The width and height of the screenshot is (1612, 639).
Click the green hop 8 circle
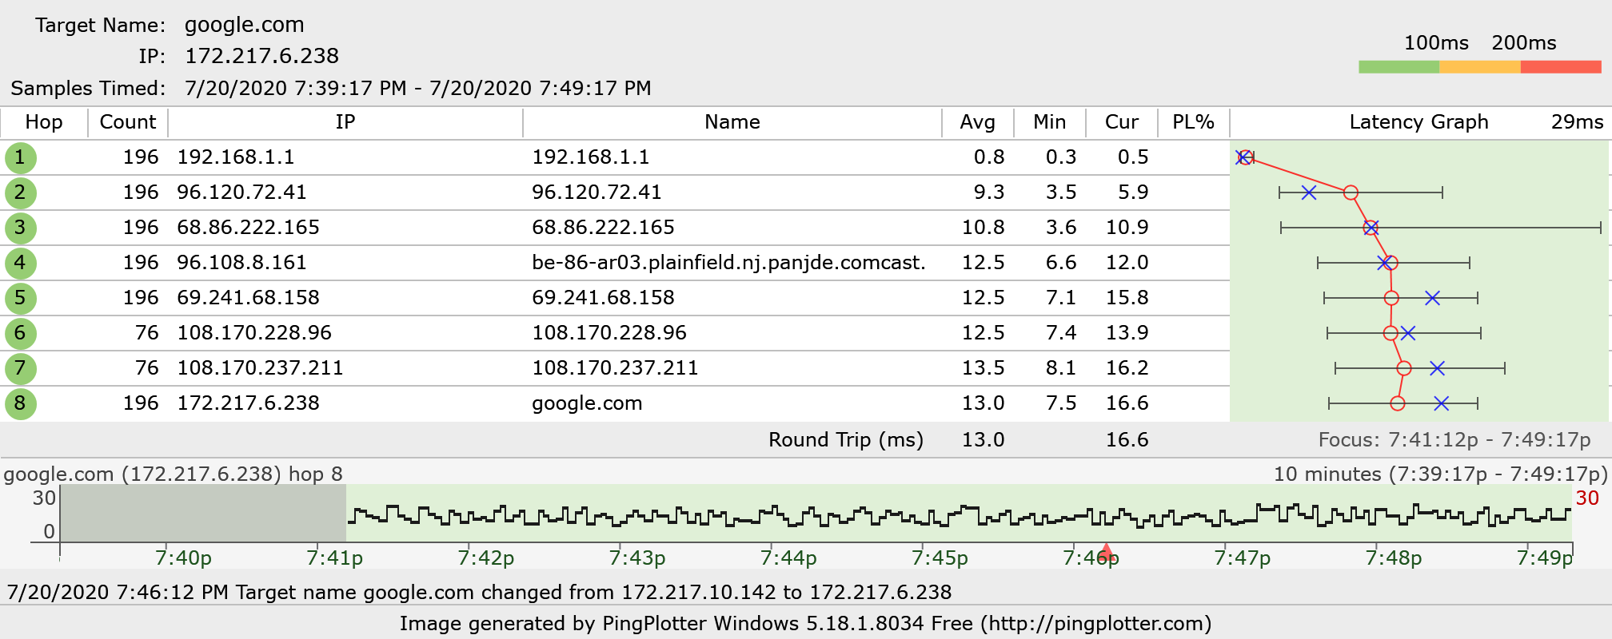20,403
